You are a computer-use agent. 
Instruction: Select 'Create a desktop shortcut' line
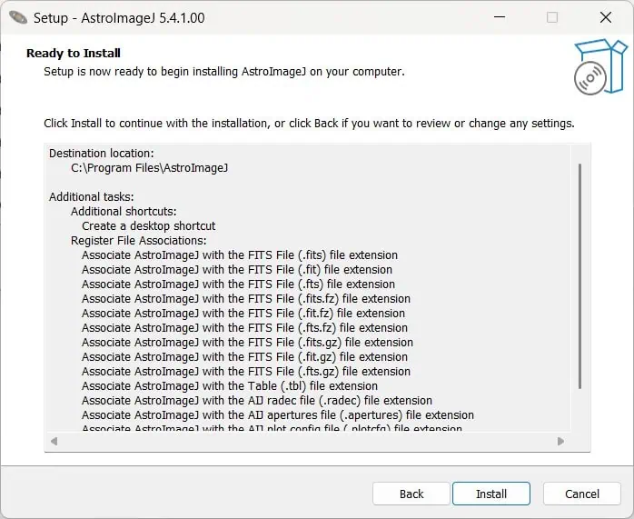point(148,226)
